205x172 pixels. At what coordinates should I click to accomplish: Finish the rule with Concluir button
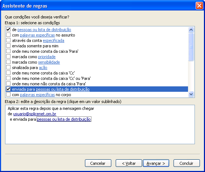click(x=187, y=163)
